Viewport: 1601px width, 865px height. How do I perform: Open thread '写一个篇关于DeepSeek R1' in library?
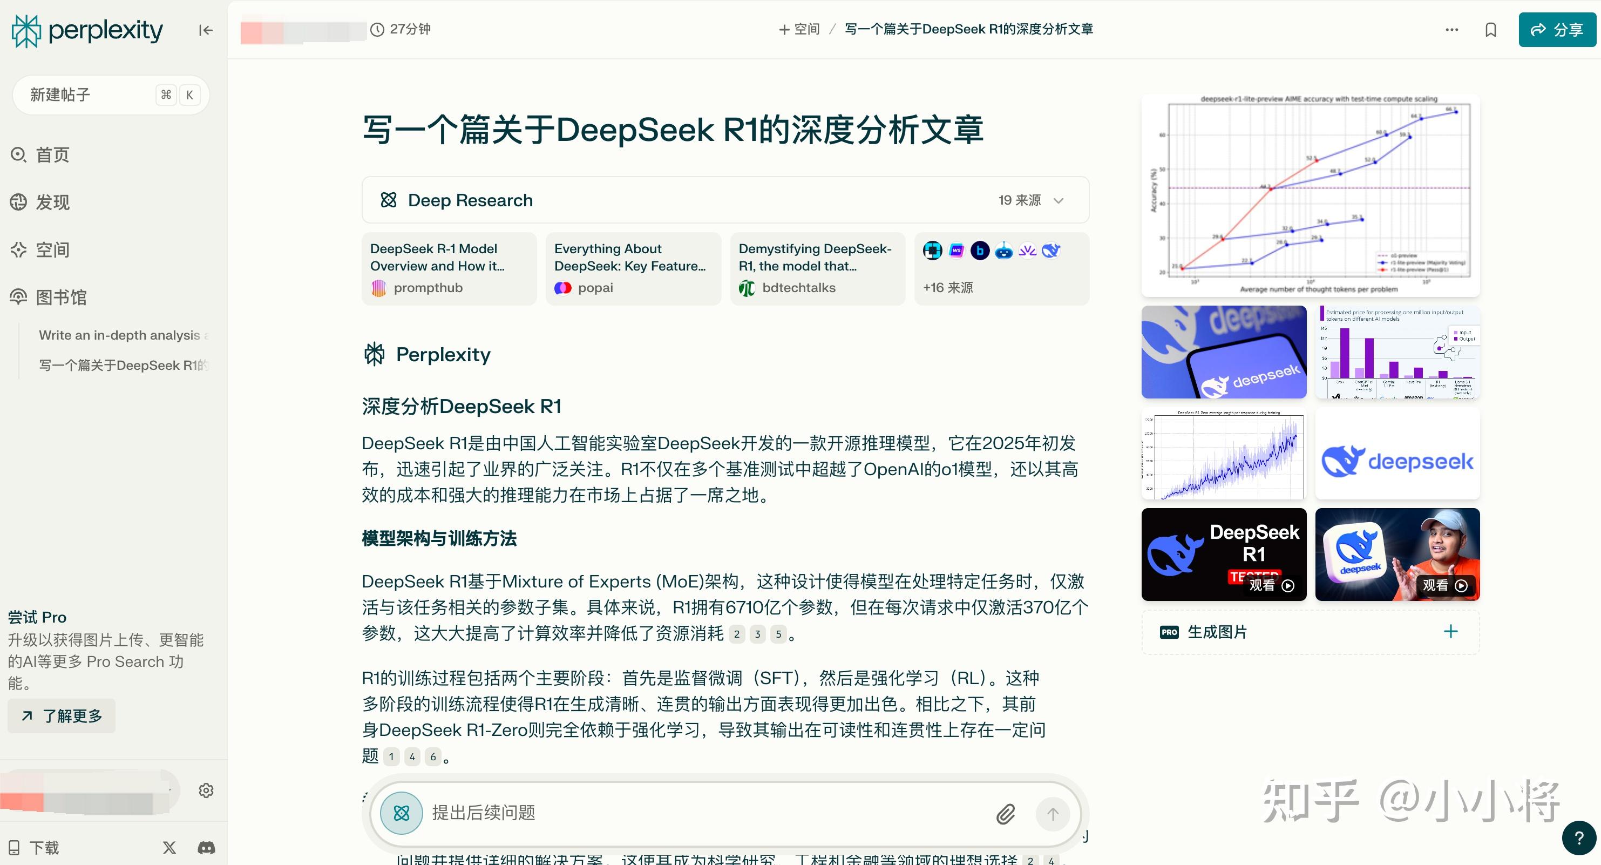pyautogui.click(x=123, y=365)
